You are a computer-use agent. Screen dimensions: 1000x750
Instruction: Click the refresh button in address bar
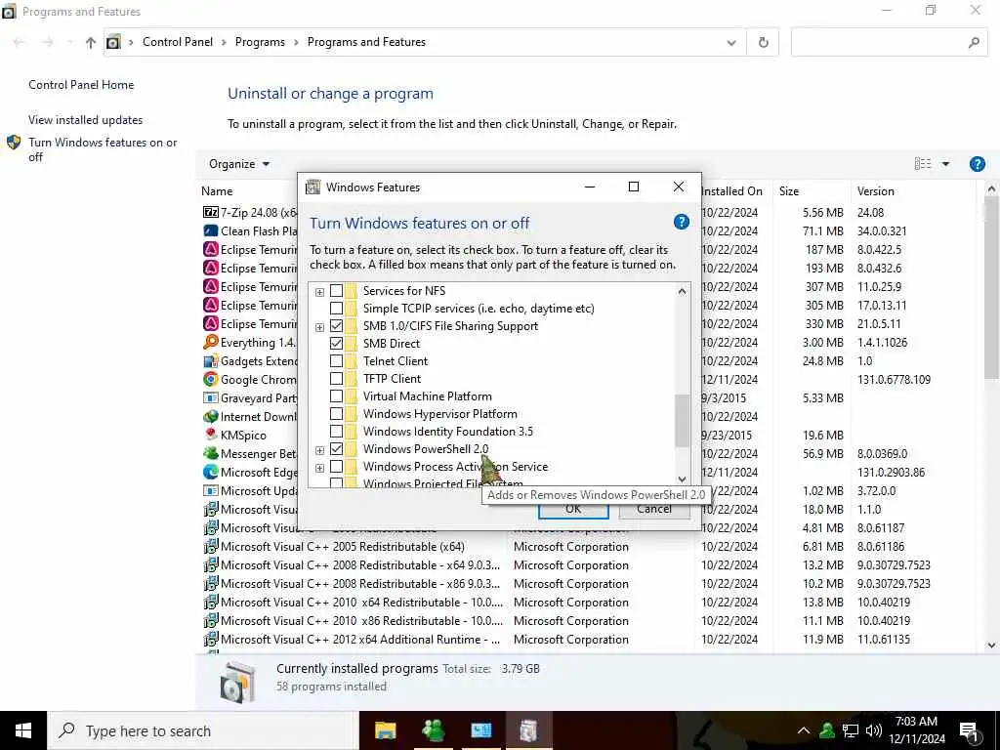coord(763,42)
